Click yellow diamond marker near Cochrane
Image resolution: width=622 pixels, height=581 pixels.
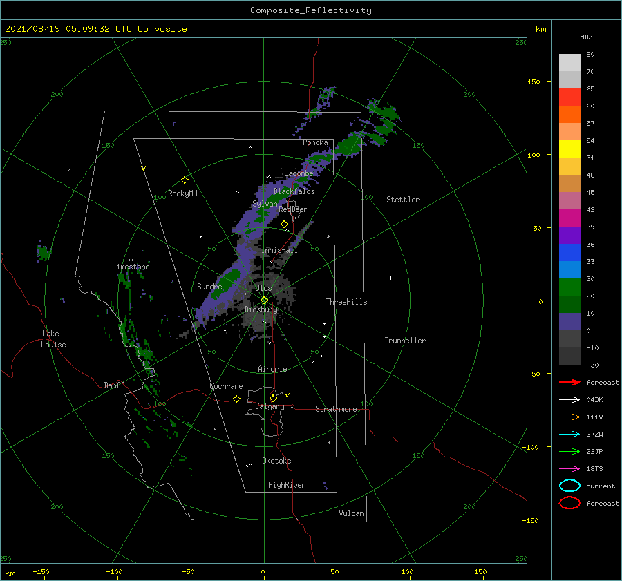click(236, 399)
